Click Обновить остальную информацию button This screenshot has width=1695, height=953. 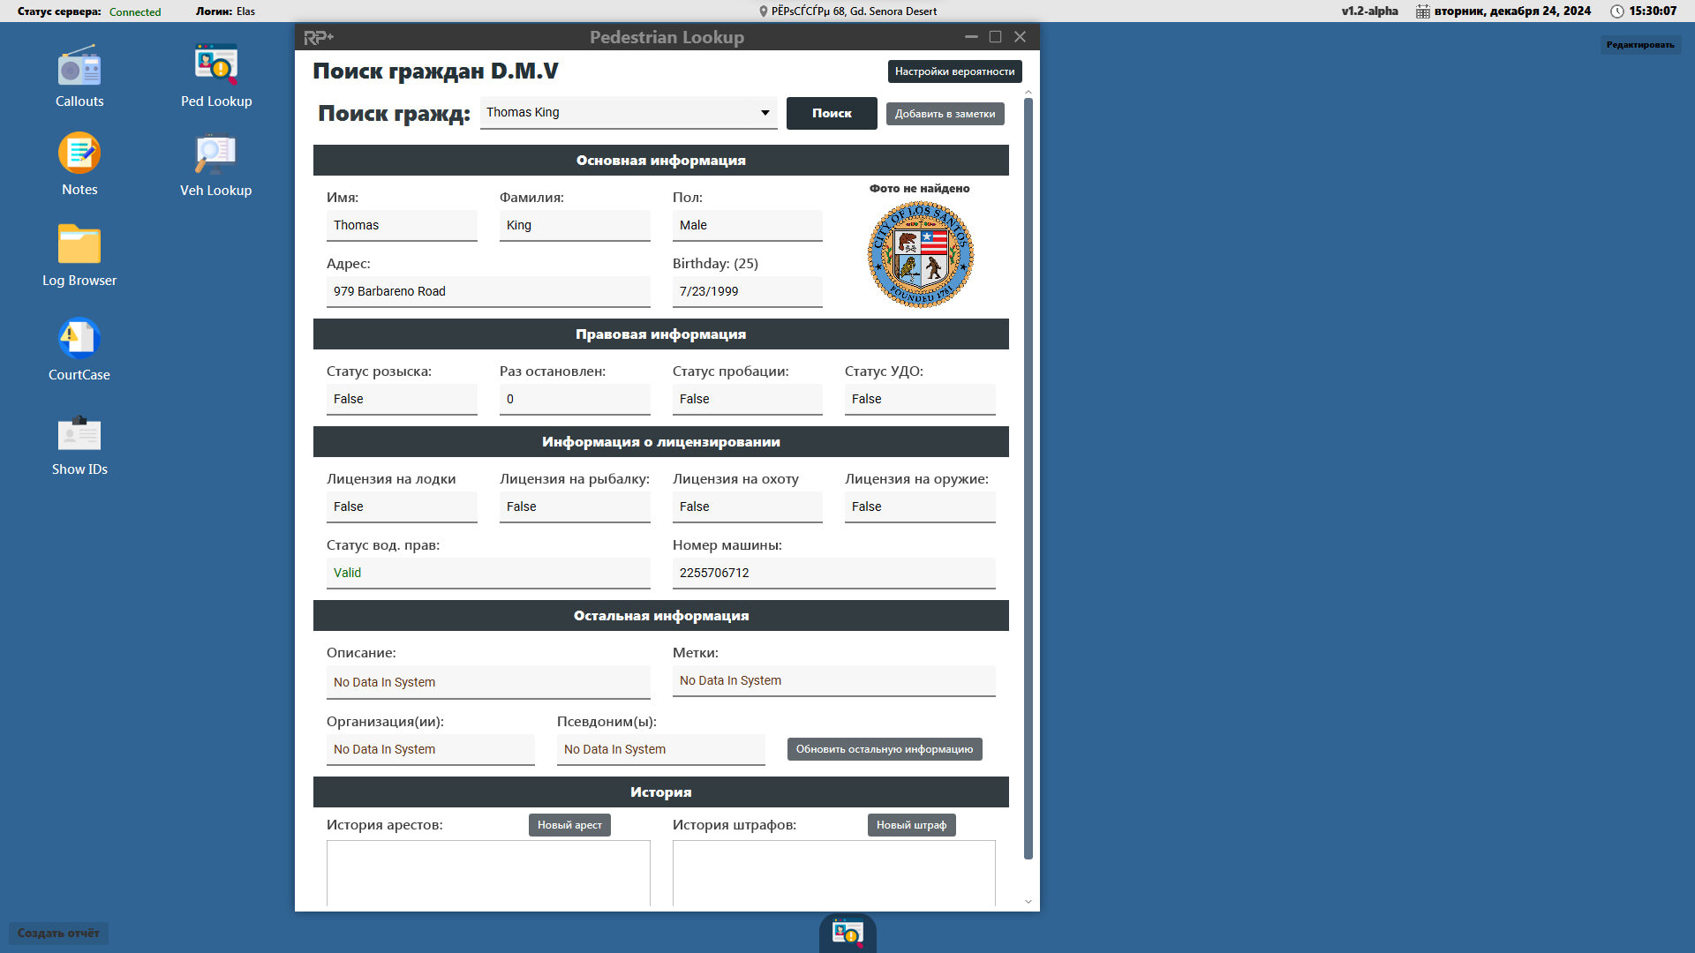click(x=884, y=749)
